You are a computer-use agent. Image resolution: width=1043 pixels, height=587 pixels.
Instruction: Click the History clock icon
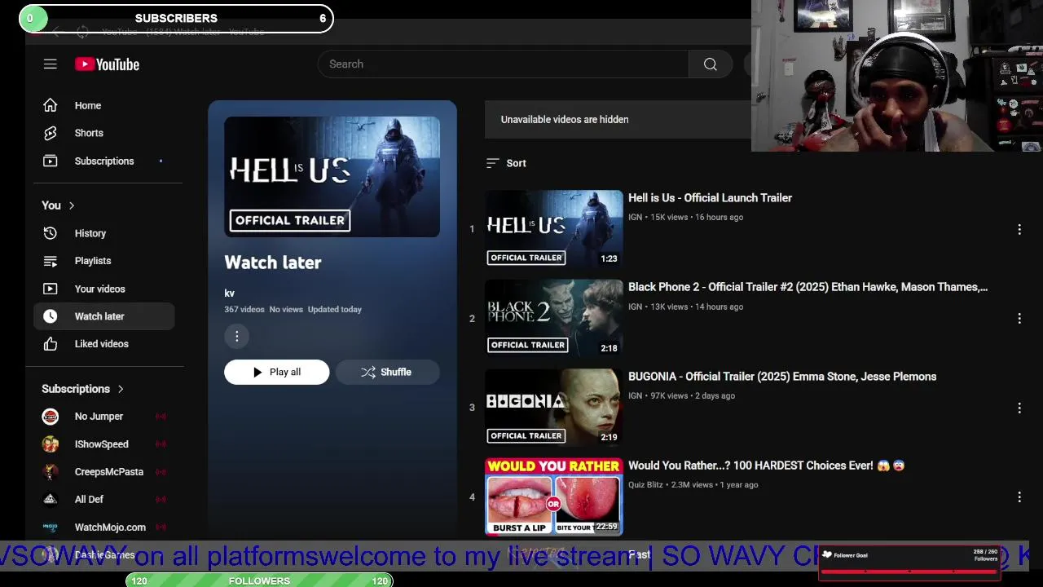click(51, 233)
